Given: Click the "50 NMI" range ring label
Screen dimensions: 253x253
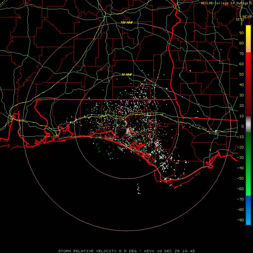Looking at the screenshot, I should tap(126, 74).
